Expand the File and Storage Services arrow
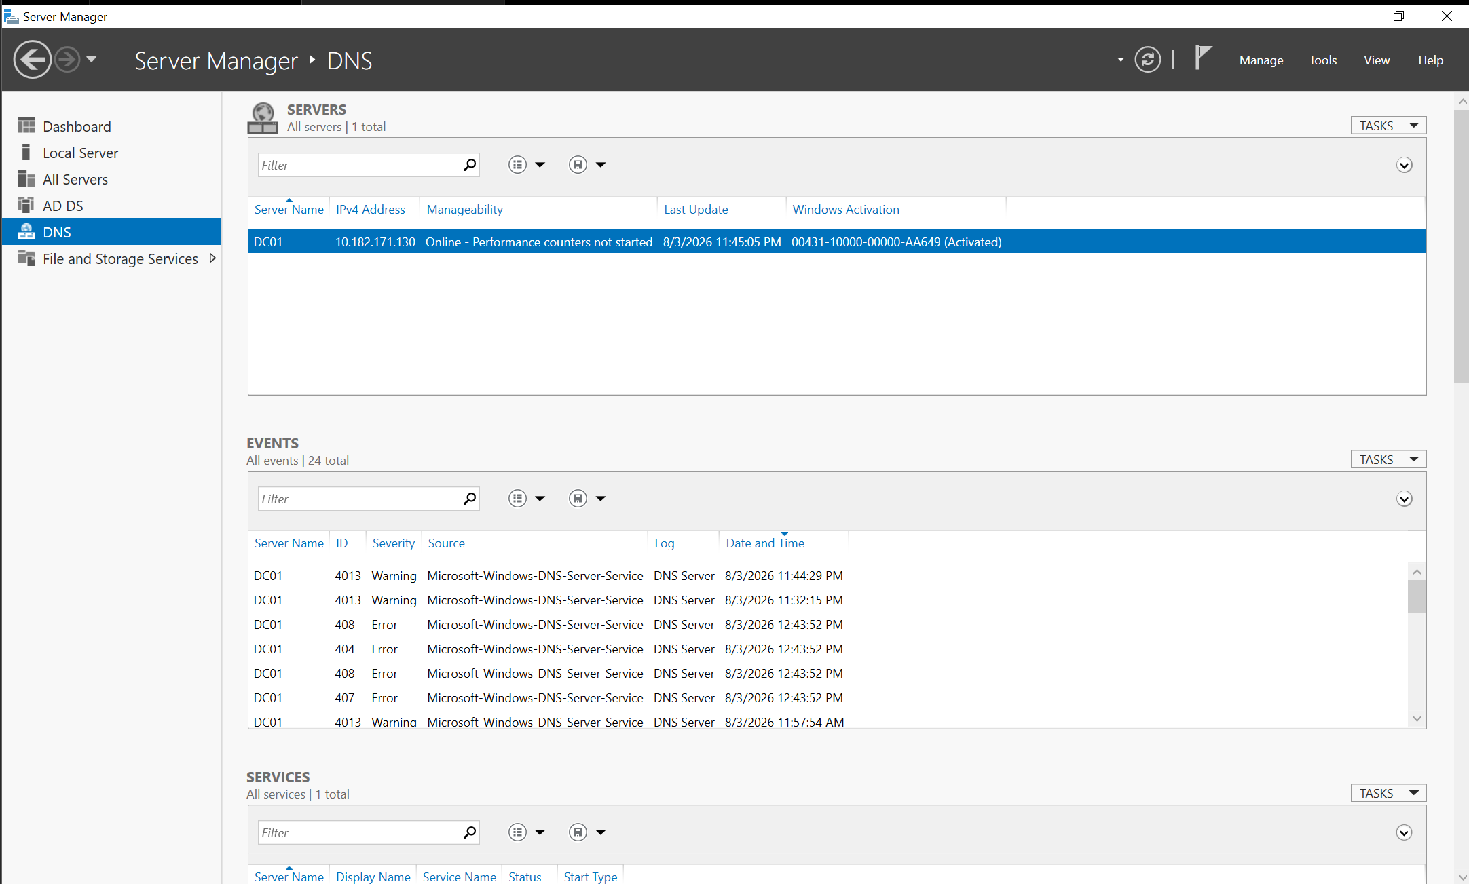Image resolution: width=1469 pixels, height=884 pixels. (212, 258)
